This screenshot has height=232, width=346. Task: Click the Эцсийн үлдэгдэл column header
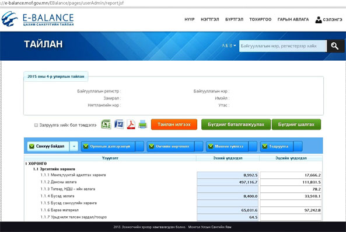[291, 158]
